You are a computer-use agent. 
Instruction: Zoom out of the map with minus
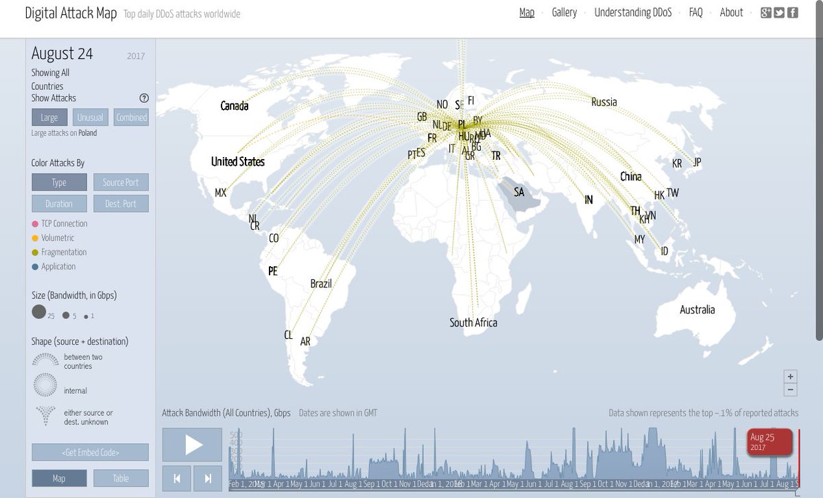(x=791, y=390)
